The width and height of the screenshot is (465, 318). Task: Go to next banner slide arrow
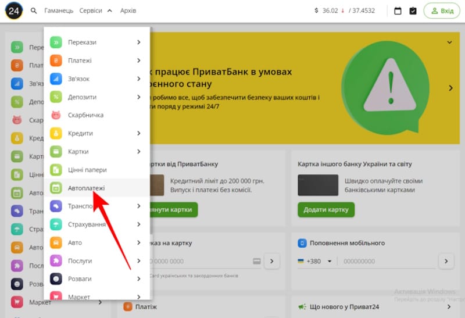(450, 88)
